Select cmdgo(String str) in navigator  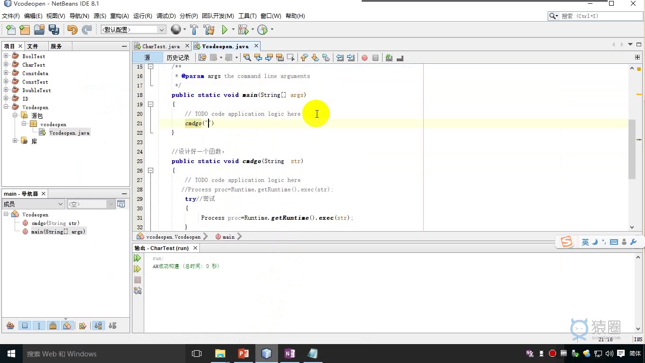point(55,223)
